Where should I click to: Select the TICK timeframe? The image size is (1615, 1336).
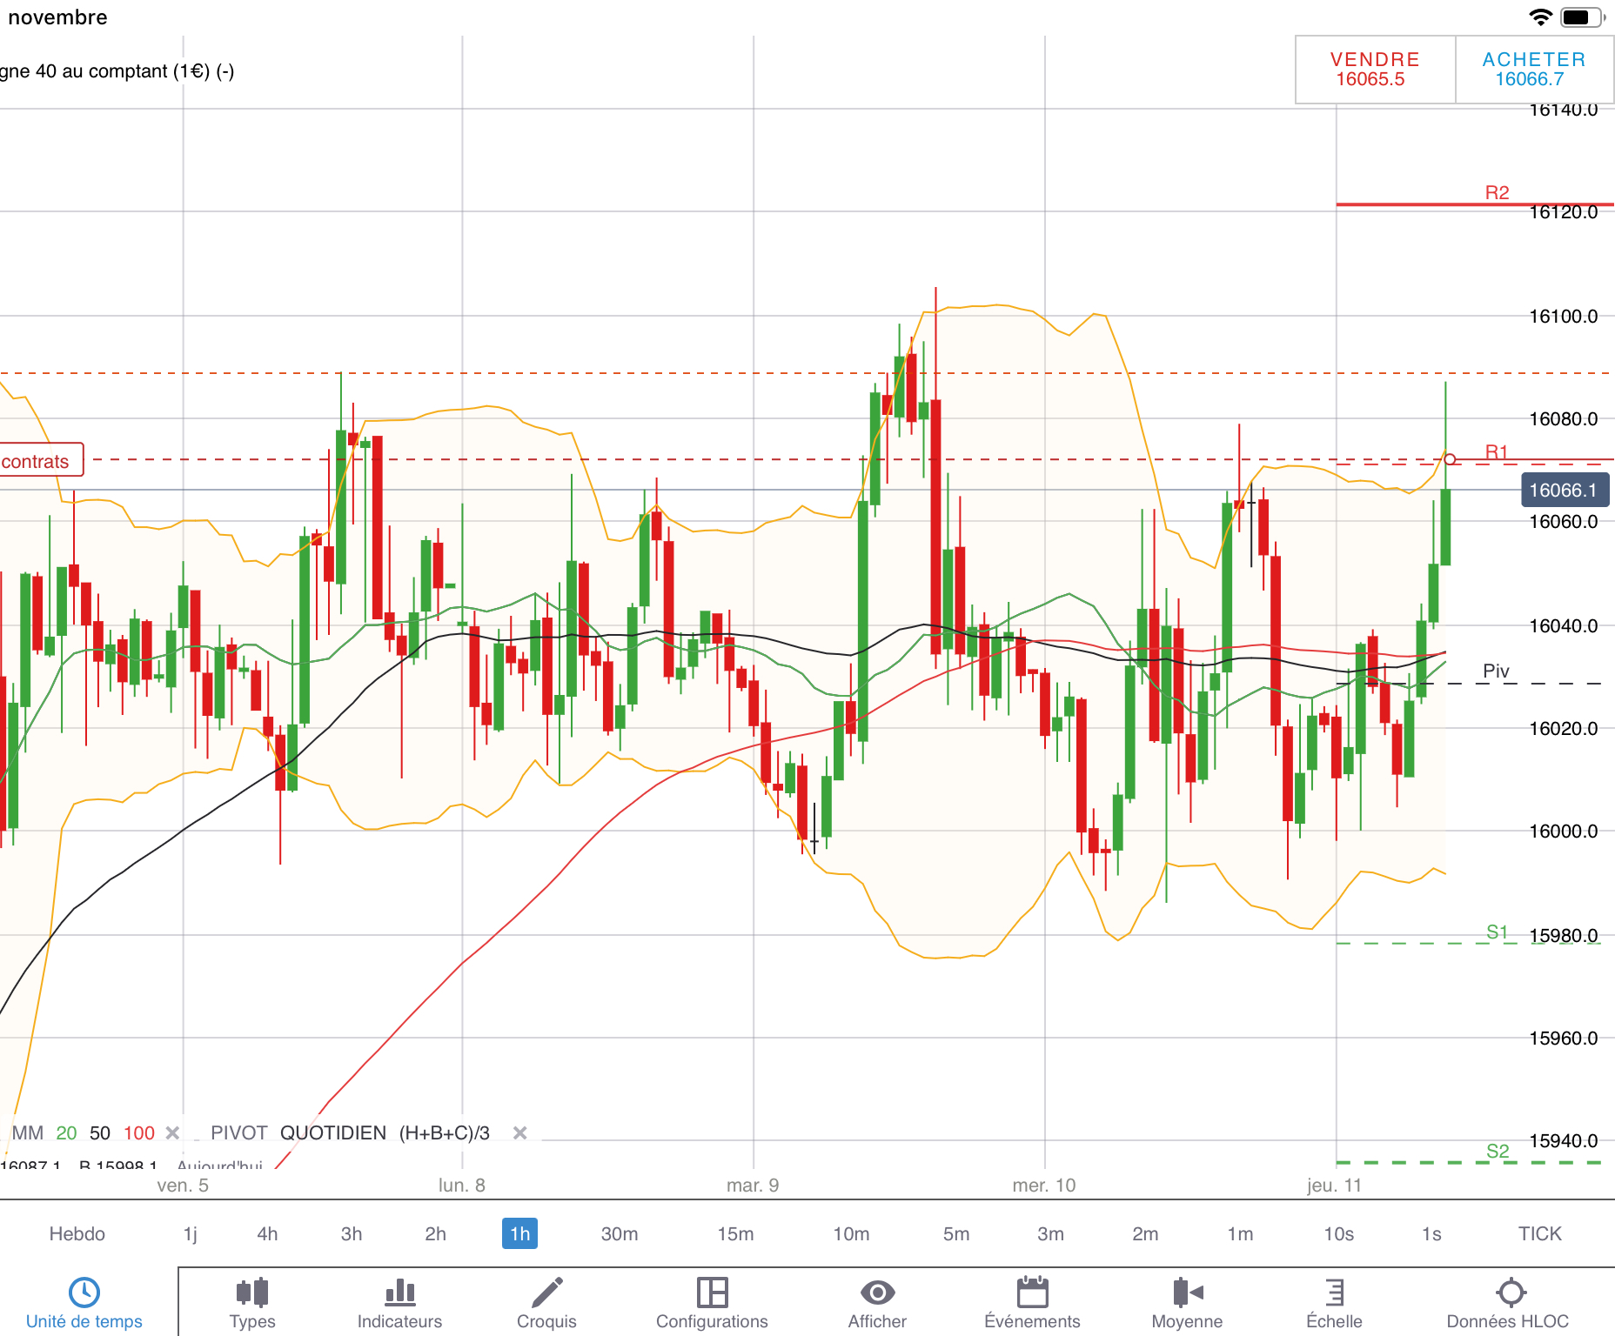tap(1539, 1233)
